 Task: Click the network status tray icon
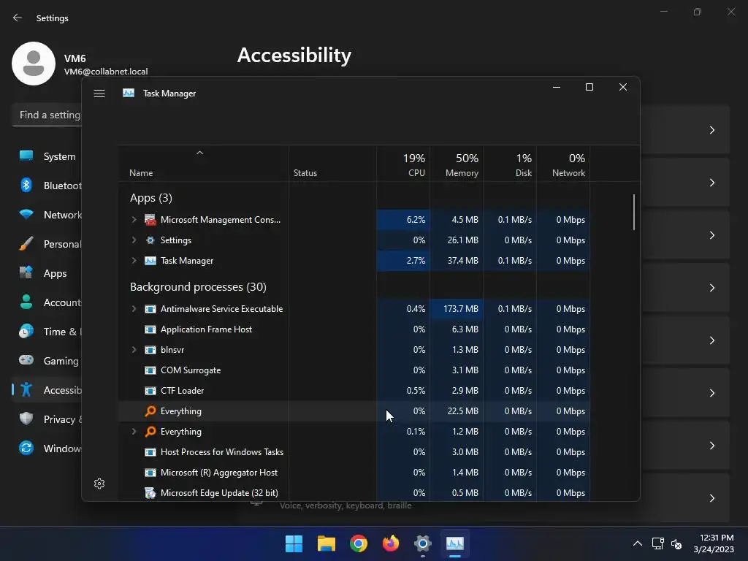point(658,543)
